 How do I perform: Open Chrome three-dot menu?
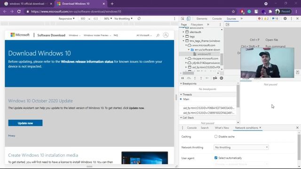296,11
